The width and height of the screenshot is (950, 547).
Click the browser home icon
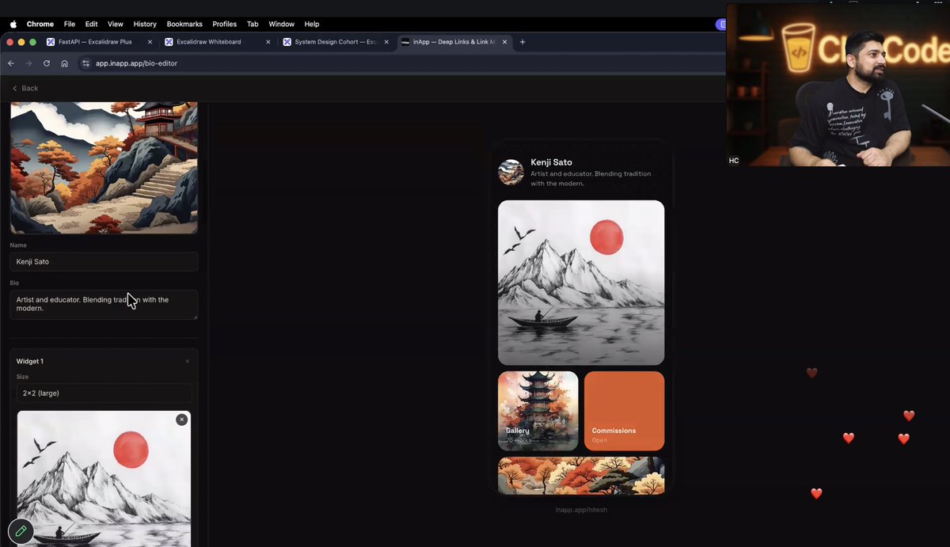[65, 63]
